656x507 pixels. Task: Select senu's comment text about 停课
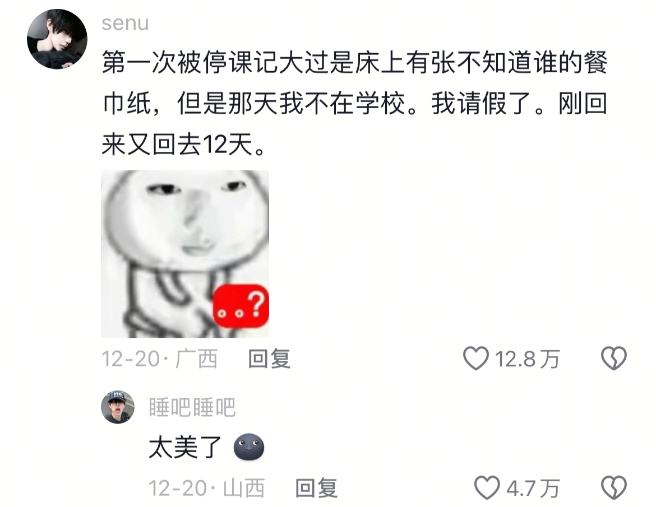tap(354, 104)
